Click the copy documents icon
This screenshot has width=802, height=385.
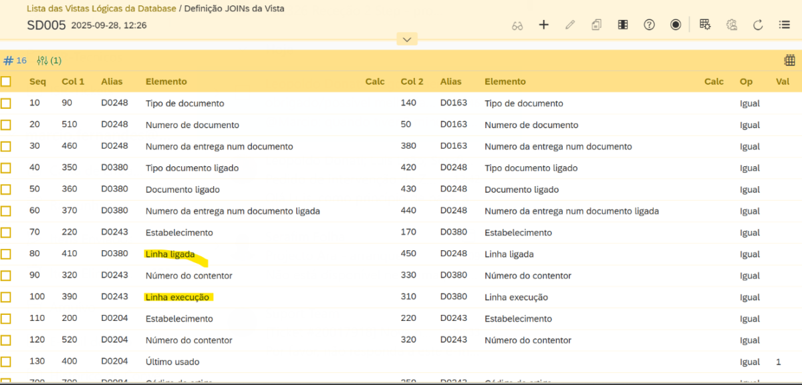596,25
